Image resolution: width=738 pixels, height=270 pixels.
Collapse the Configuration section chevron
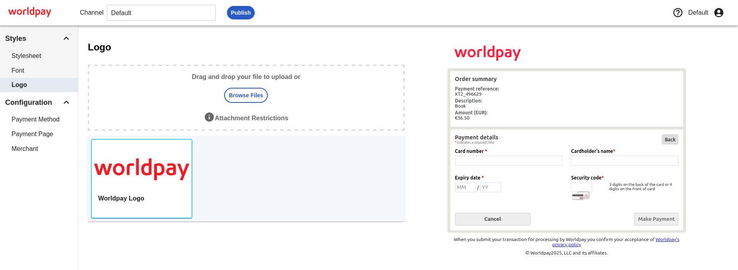coord(66,102)
